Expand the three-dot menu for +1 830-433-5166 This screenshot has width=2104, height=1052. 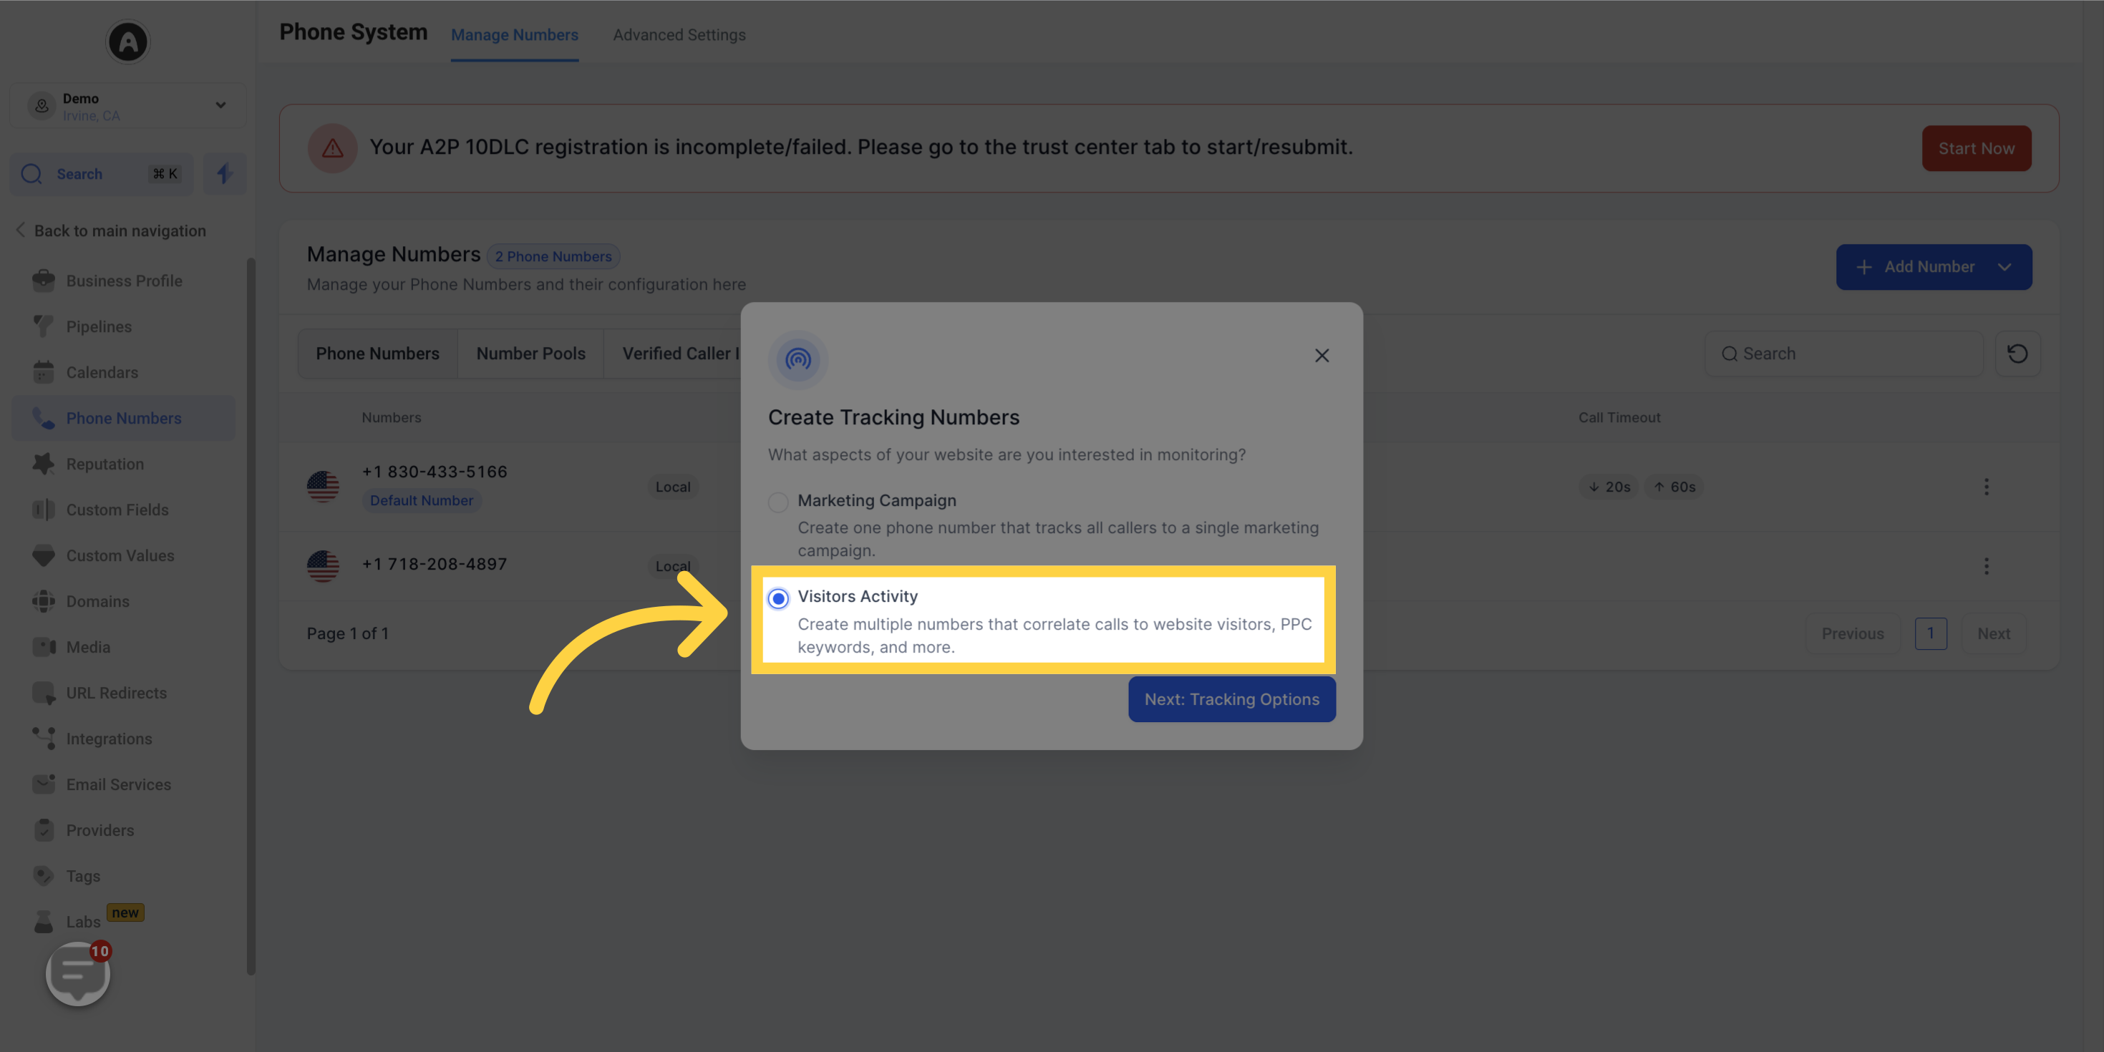pyautogui.click(x=1986, y=487)
